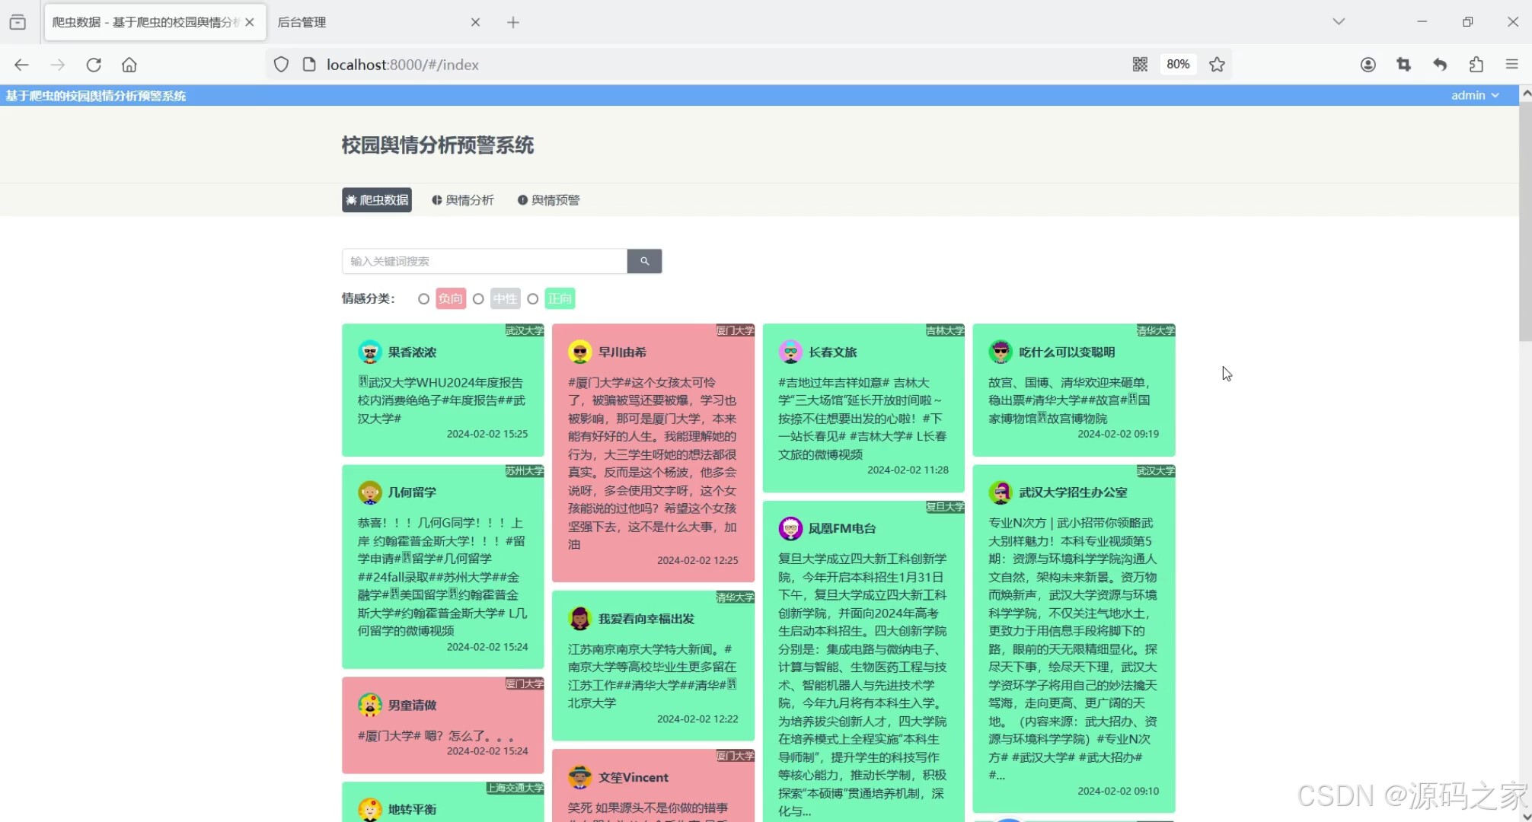Screen dimensions: 1532x822
Task: Go to browser home page icon
Action: pyautogui.click(x=129, y=65)
